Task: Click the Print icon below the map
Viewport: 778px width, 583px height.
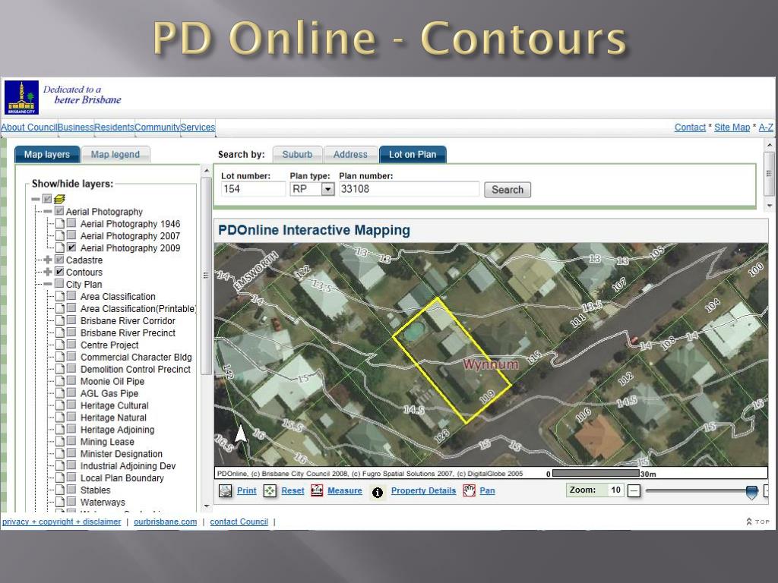Action: 226,491
